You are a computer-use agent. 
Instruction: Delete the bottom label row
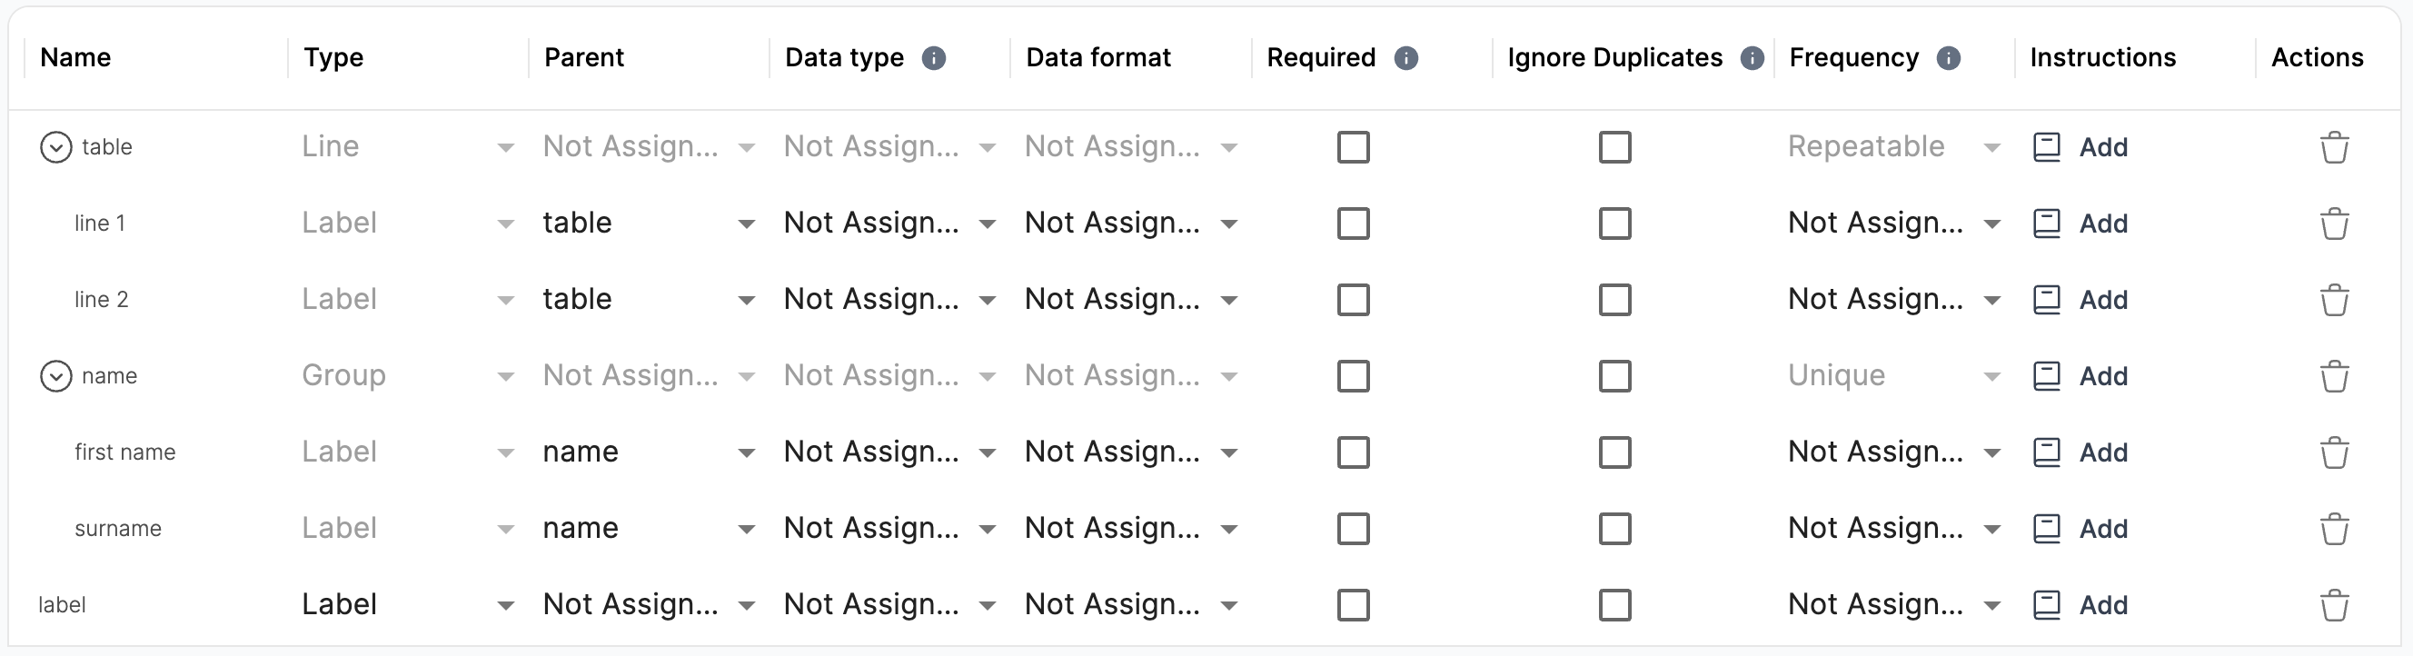[2333, 605]
